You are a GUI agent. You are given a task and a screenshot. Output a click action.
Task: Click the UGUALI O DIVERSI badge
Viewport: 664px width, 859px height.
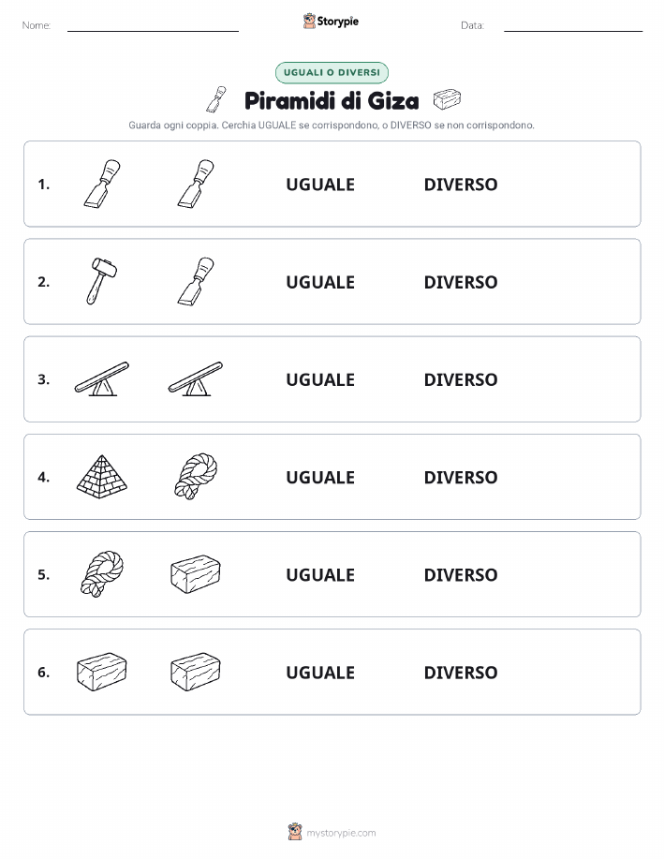pos(332,72)
